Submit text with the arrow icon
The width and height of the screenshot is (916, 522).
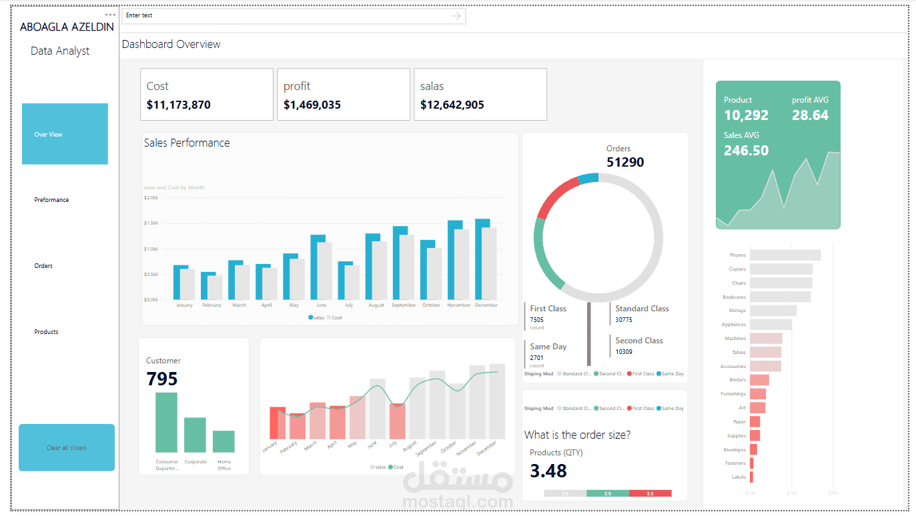pyautogui.click(x=456, y=16)
